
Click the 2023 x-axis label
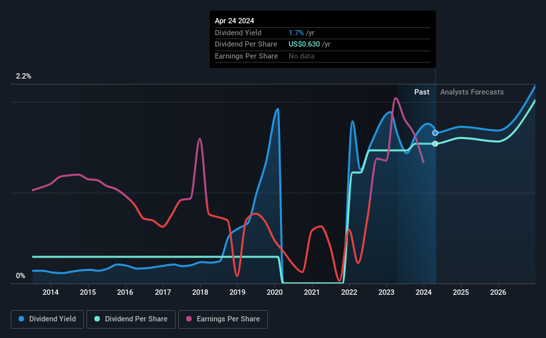[386, 292]
